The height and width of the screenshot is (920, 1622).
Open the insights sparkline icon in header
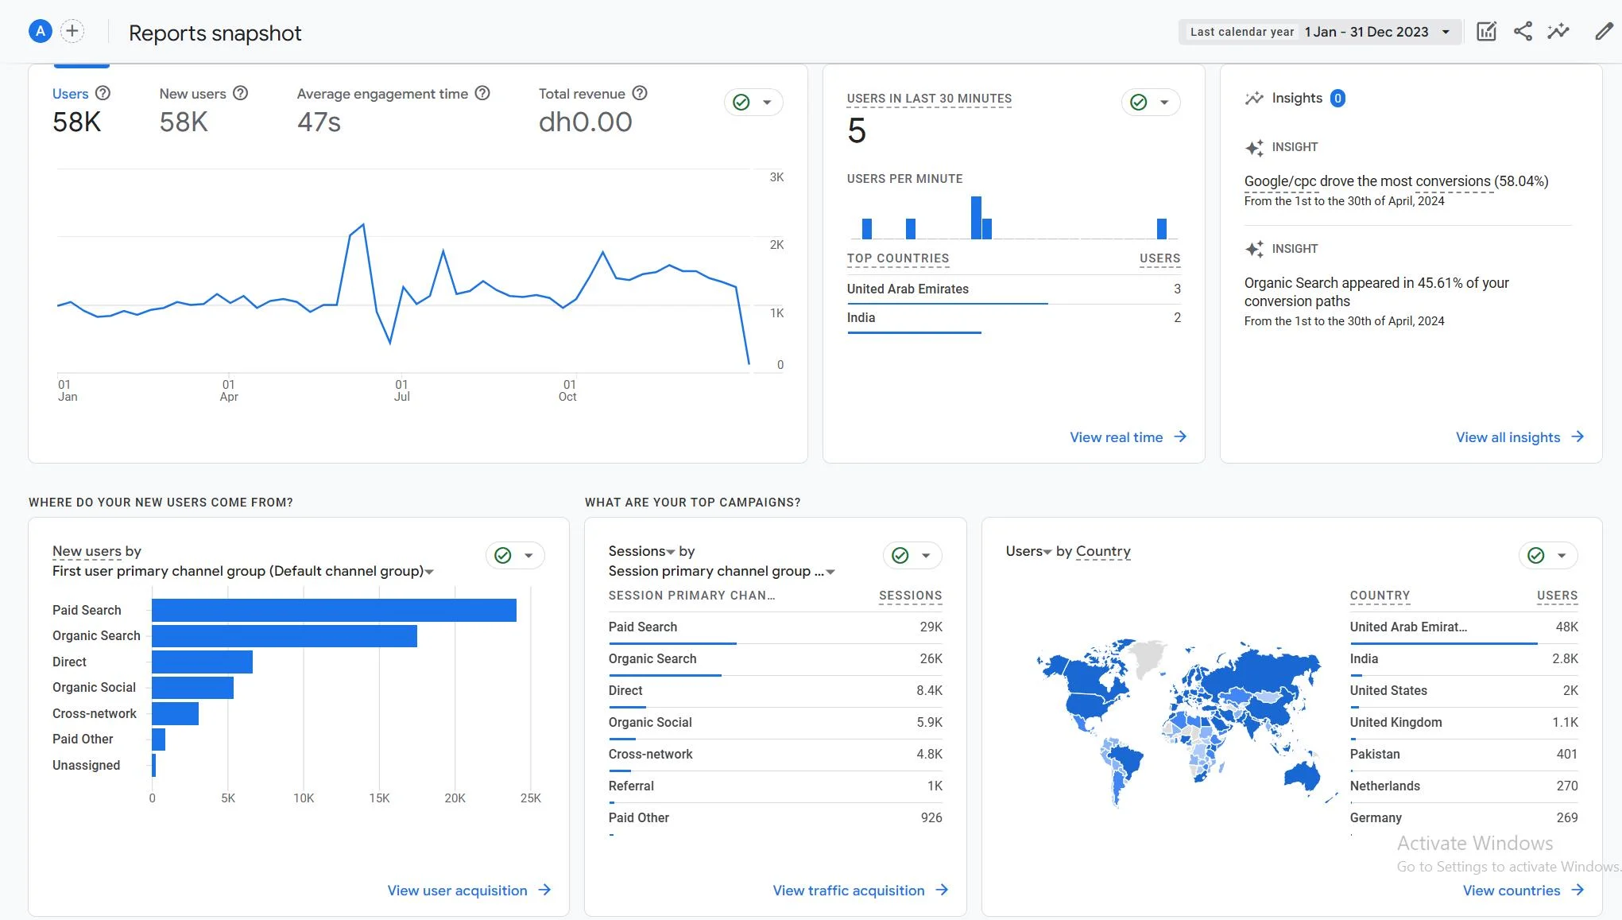click(x=1558, y=32)
